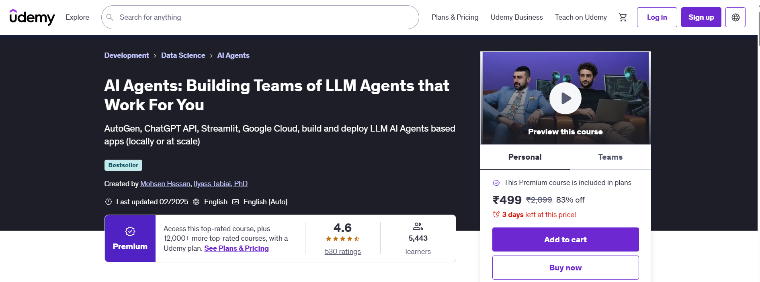The height and width of the screenshot is (282, 760).
Task: Click the closed captions icon
Action: tap(236, 202)
